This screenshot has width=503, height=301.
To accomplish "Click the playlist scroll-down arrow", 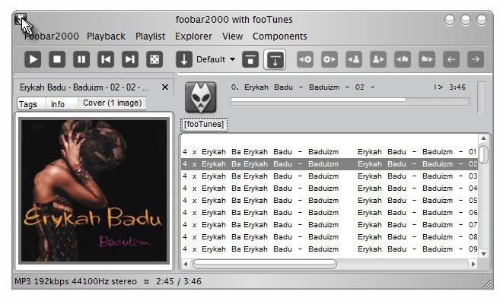I will click(x=483, y=254).
